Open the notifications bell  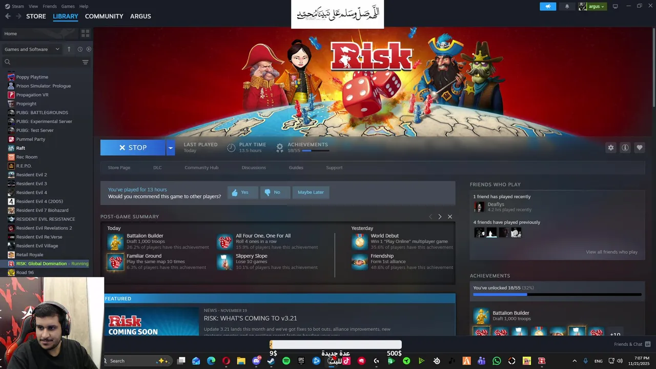[x=567, y=6]
